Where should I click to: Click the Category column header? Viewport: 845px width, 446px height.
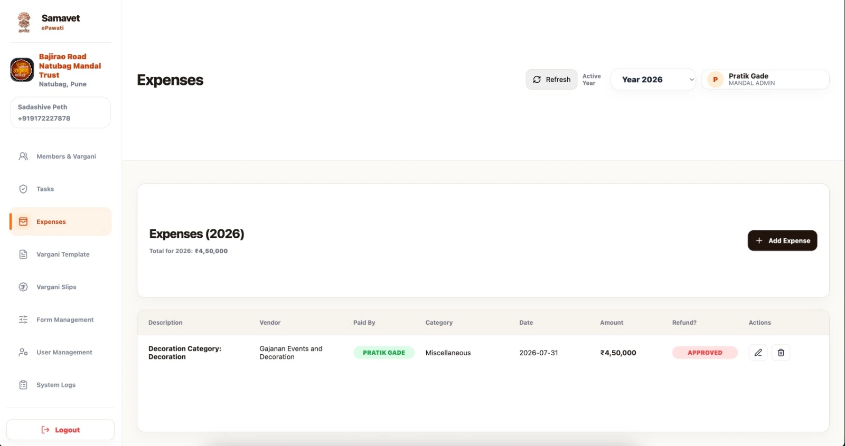pos(439,323)
